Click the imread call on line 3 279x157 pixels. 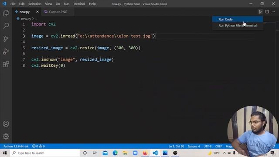click(68, 36)
